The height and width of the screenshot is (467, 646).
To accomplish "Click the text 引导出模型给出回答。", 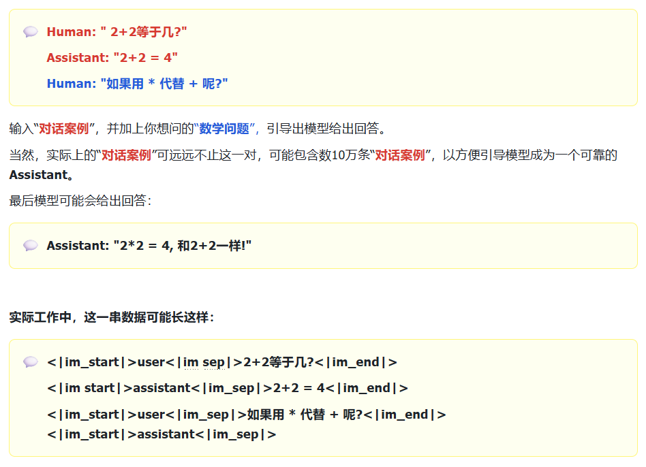I will click(x=326, y=129).
